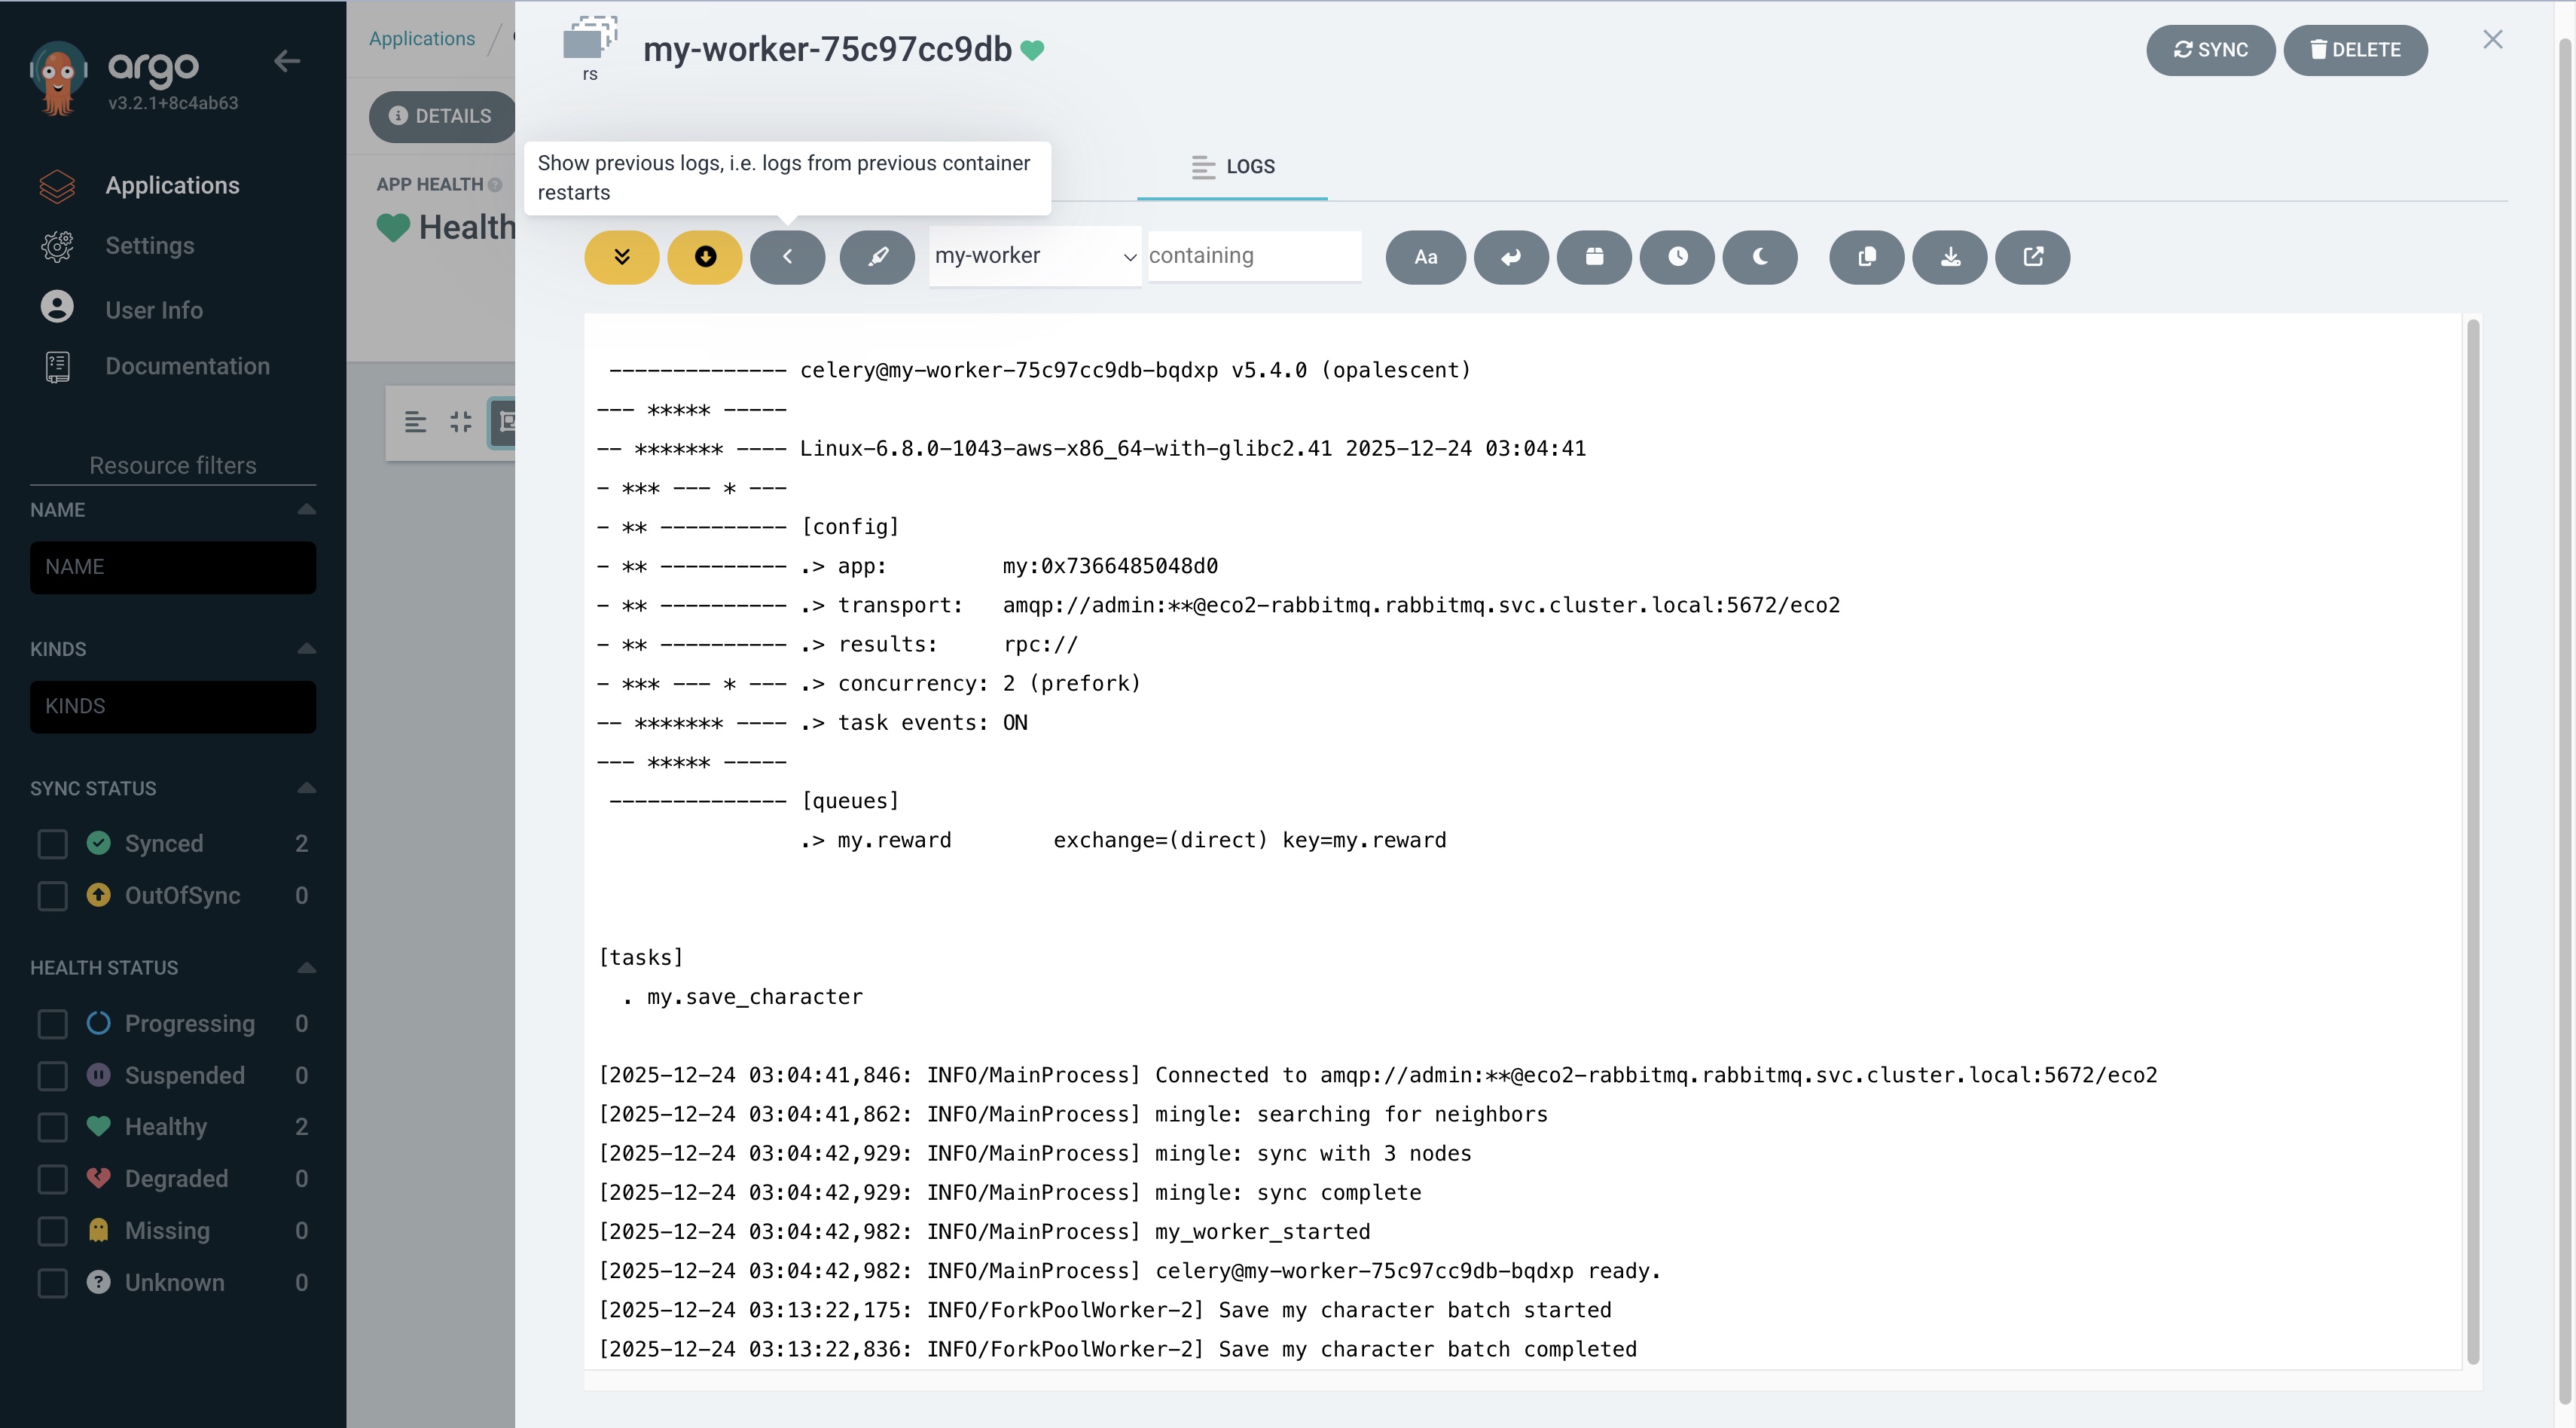Check the Healthy status checkbox
Screen dimensions: 2576x1428
point(52,1127)
